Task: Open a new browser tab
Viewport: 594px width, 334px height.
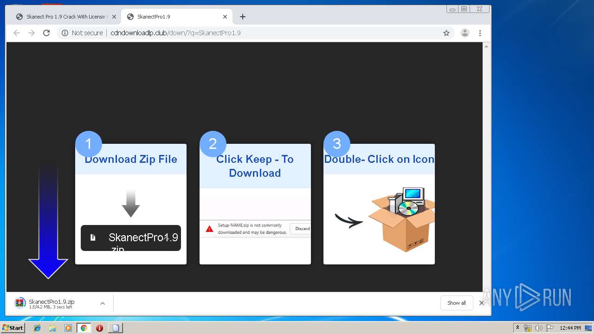Action: tap(243, 17)
